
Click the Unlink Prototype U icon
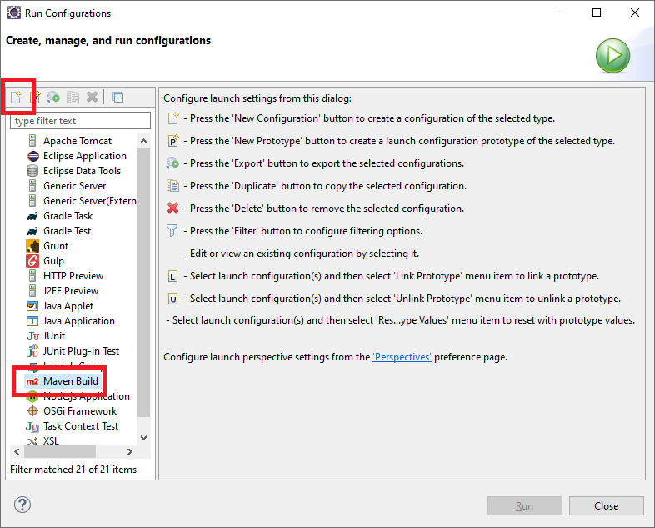point(172,299)
